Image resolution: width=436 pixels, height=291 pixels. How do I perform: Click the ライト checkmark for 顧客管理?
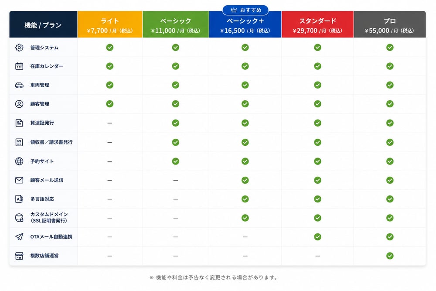pos(110,104)
